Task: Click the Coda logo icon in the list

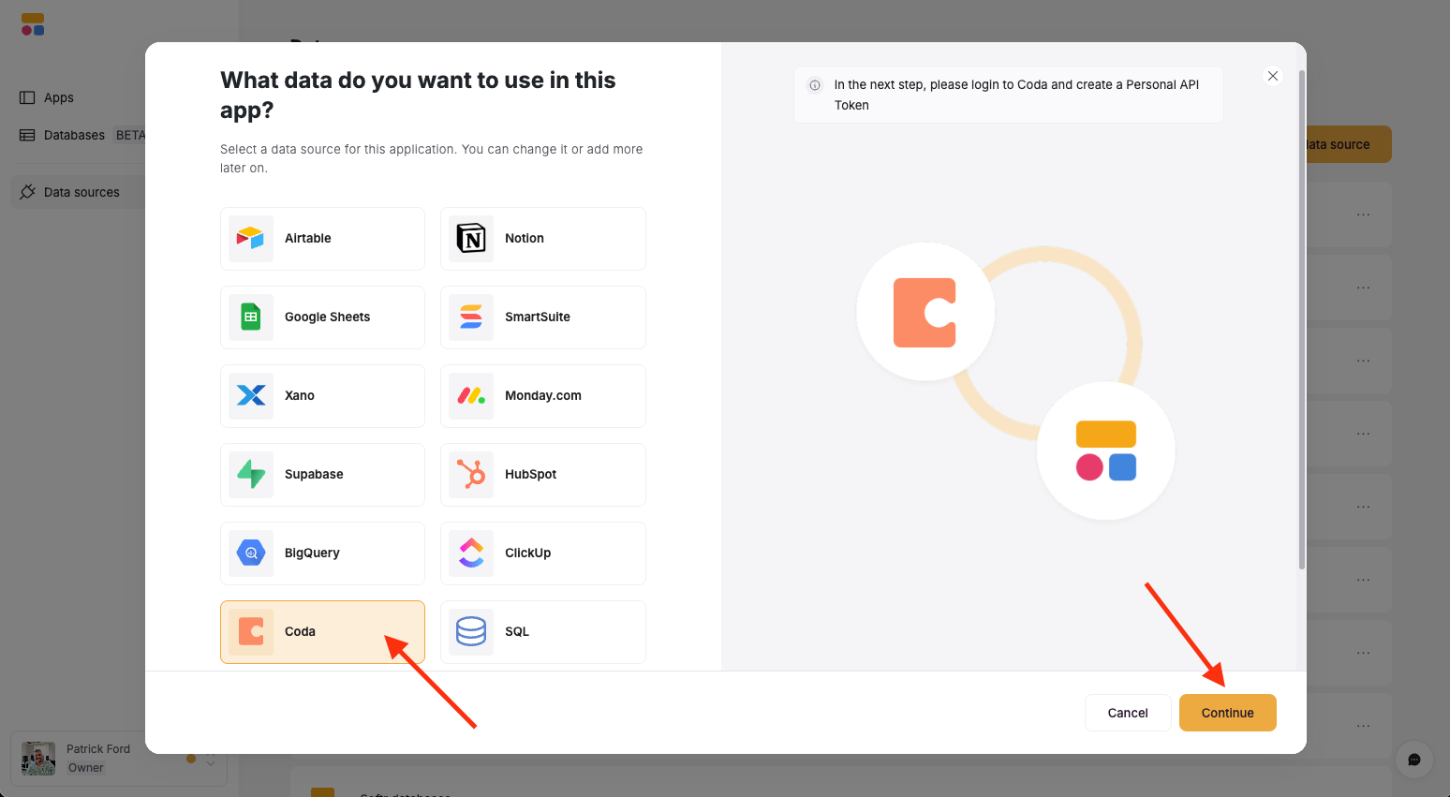Action: click(251, 631)
